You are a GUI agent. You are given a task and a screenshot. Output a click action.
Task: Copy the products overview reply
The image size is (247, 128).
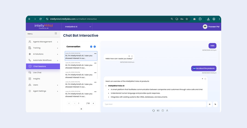point(205,79)
